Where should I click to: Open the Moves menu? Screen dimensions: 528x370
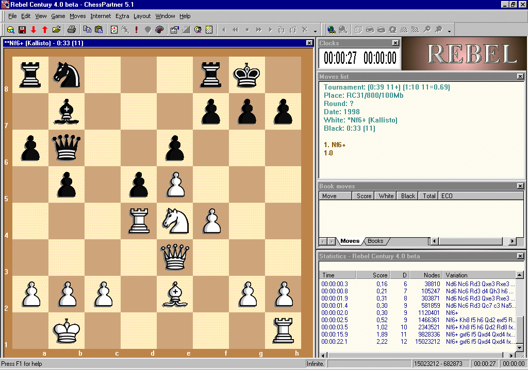click(78, 16)
